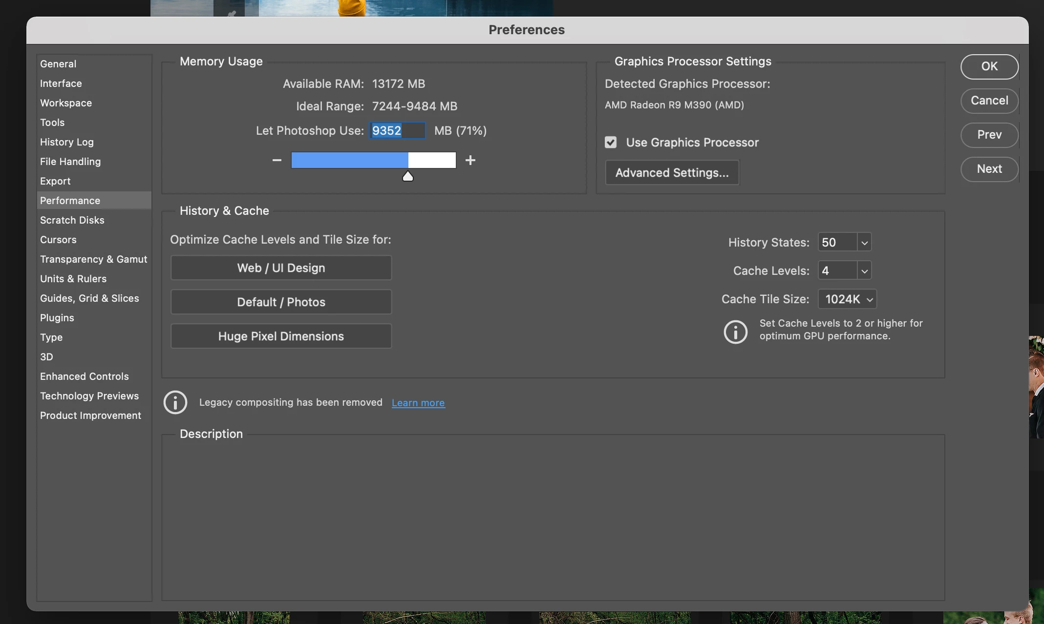This screenshot has height=624, width=1044.
Task: Click the GPU performance info icon
Action: [x=735, y=332]
